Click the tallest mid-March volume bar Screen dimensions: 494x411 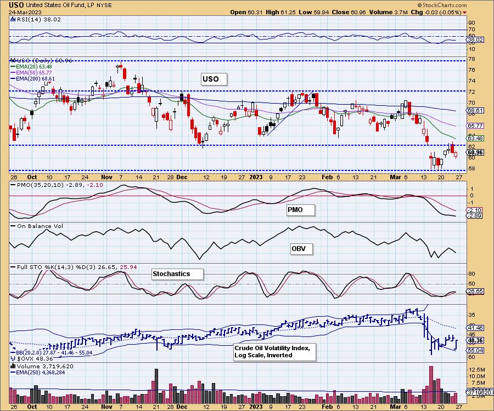[x=431, y=384]
